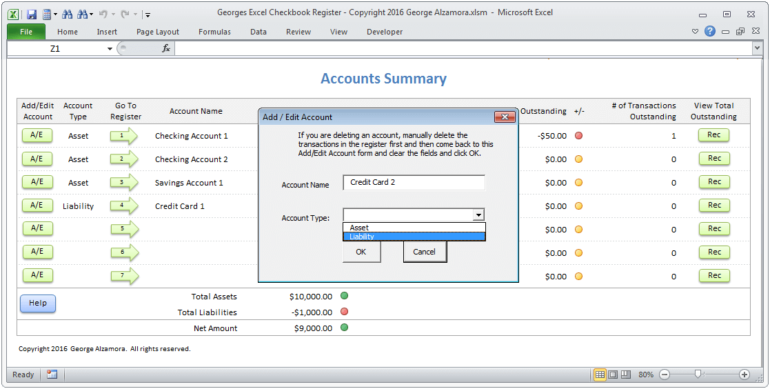Switch to the Insert ribbon tab

tap(107, 32)
